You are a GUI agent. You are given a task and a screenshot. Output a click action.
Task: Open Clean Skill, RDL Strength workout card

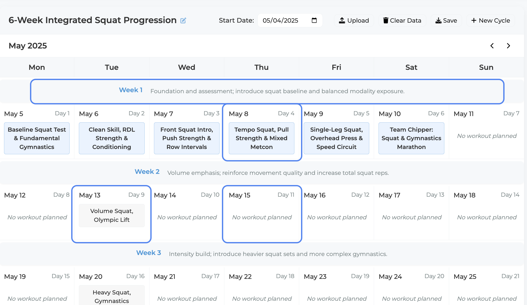coord(112,138)
